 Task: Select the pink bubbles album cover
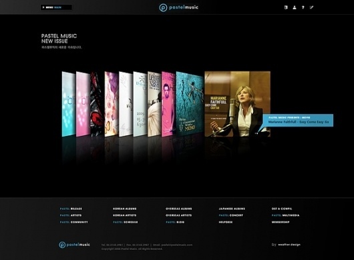(x=83, y=104)
